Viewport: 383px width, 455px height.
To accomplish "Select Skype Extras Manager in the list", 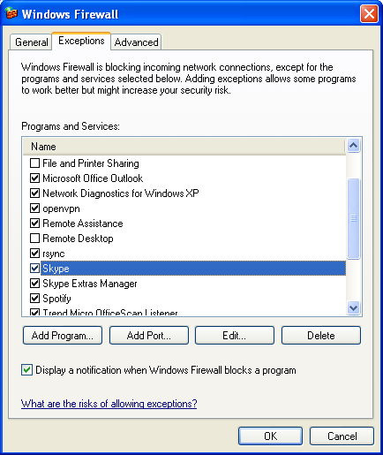I will pos(90,284).
